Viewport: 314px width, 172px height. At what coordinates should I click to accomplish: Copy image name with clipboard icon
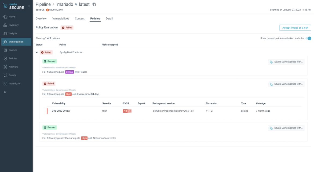point(94,4)
